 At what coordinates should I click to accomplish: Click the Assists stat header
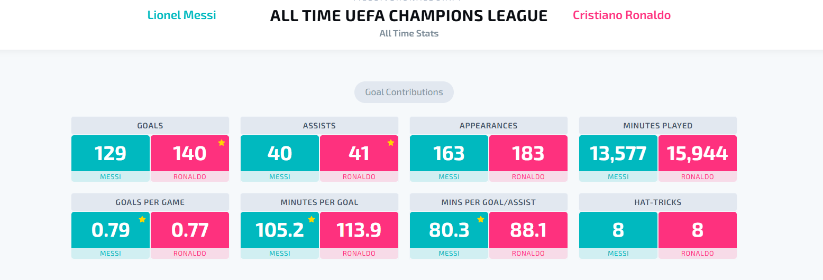(x=319, y=126)
